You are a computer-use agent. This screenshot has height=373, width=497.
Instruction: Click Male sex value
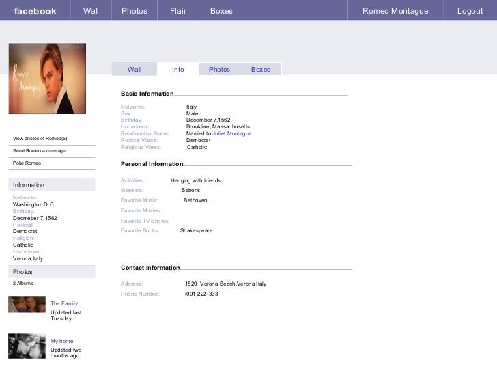192,113
